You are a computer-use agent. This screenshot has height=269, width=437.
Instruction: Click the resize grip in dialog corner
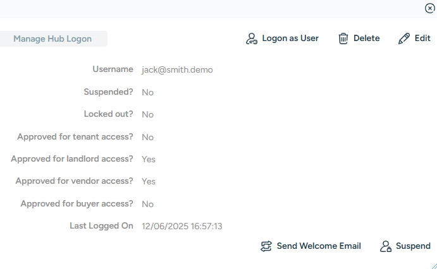click(434, 266)
